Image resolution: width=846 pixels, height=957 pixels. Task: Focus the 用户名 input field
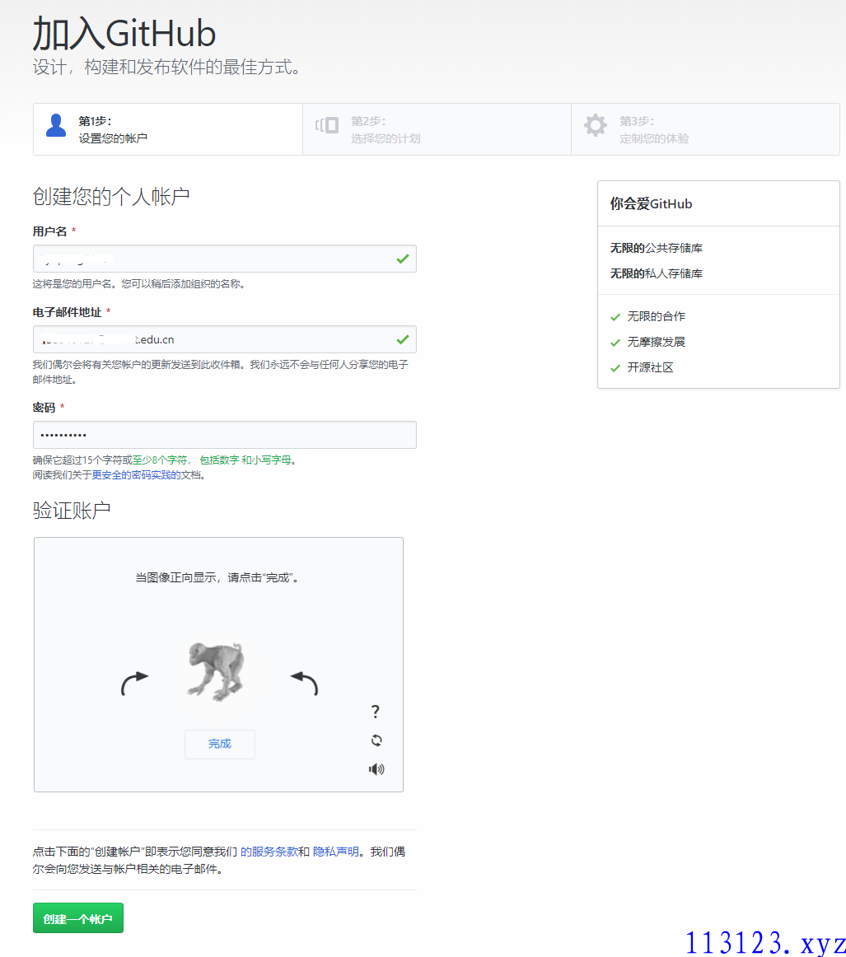pos(225,259)
